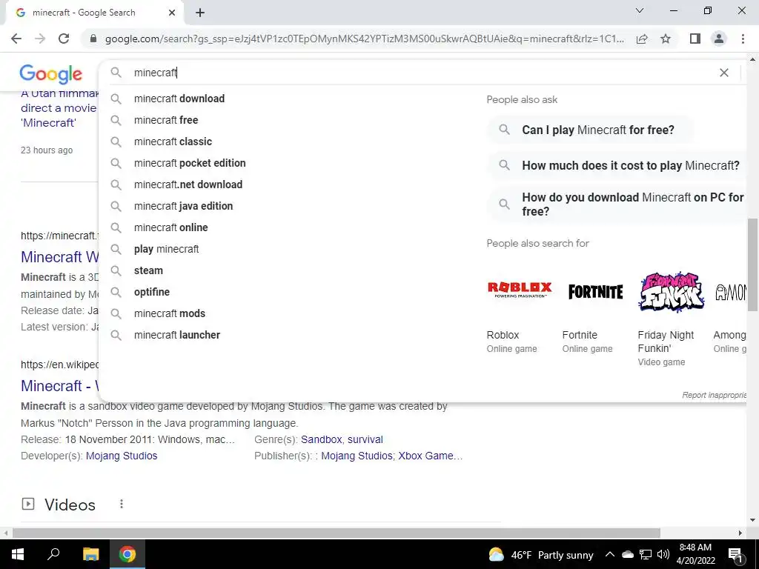Click the browser forward arrow
The width and height of the screenshot is (759, 569).
40,39
